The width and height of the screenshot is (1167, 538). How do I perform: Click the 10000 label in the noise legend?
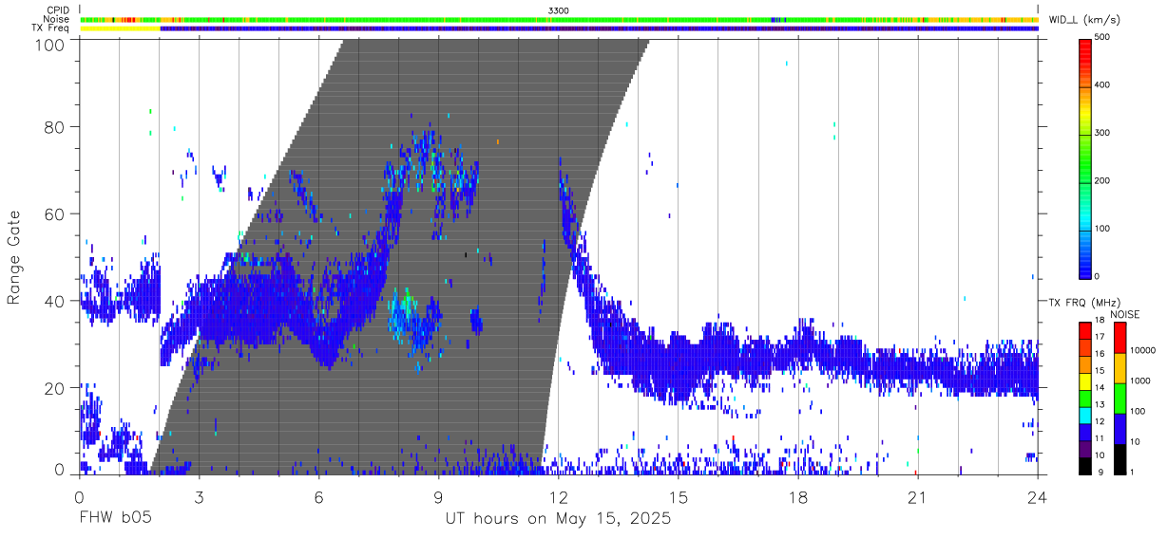tap(1142, 351)
